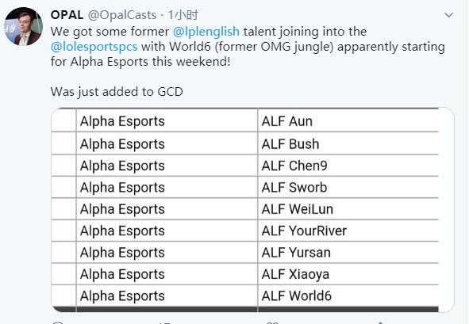469x324 pixels.
Task: Select the ALF Sworb table cell
Action: (348, 187)
